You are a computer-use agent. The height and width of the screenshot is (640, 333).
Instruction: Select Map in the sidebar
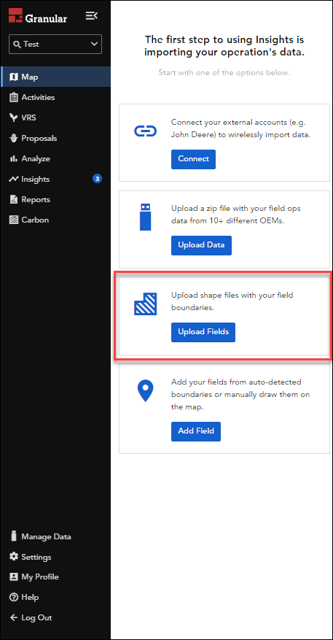55,77
